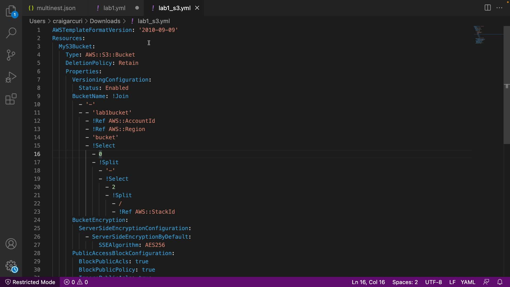This screenshot has height=287, width=510.
Task: Open the Search view in activity bar
Action: click(11, 33)
